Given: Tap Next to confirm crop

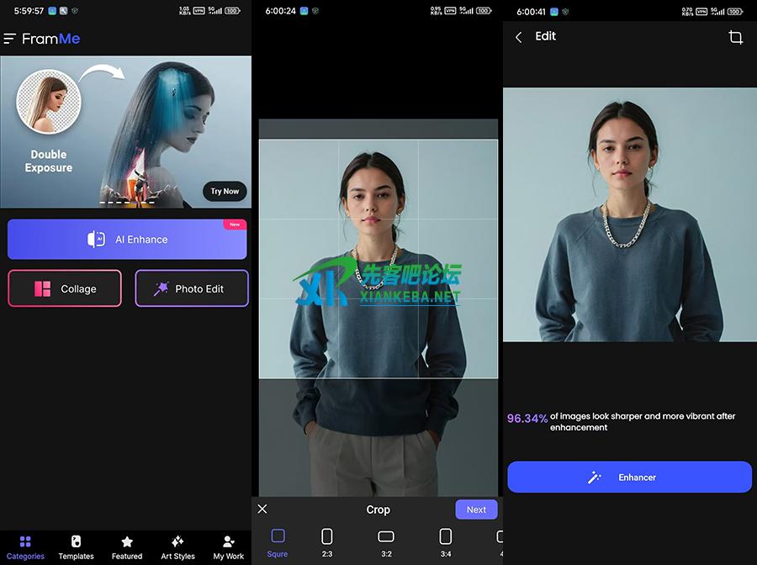Looking at the screenshot, I should point(476,510).
